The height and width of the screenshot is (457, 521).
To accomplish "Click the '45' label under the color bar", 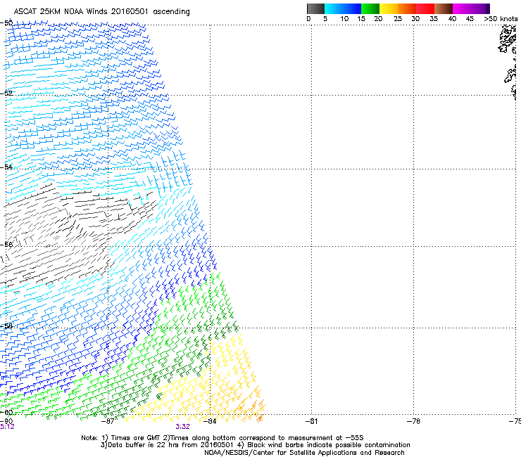I will click(470, 19).
